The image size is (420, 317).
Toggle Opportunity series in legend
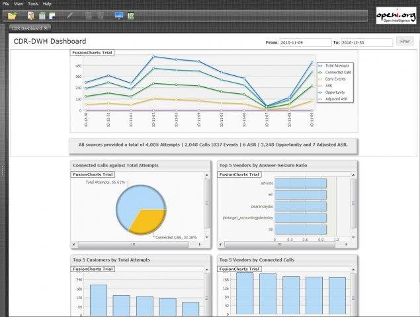[x=332, y=92]
